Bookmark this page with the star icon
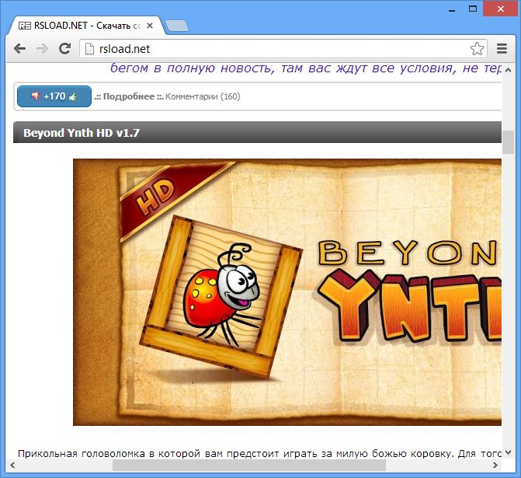The height and width of the screenshot is (478, 521). click(478, 49)
